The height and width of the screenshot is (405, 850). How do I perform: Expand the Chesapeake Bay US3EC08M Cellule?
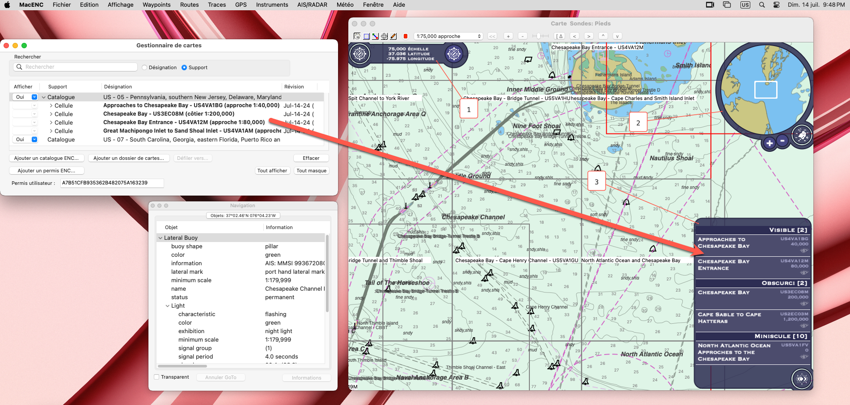51,114
